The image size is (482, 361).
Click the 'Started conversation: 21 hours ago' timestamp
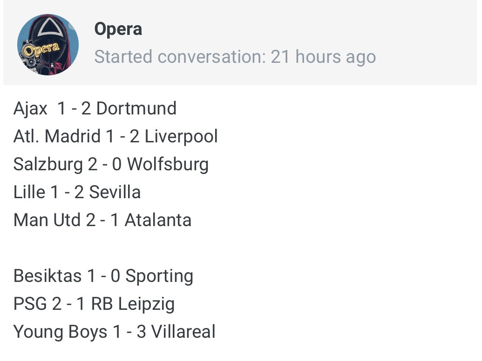[x=235, y=57]
